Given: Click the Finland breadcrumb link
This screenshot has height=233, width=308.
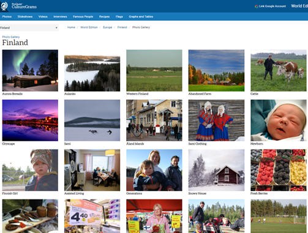Looking at the screenshot, I should (x=122, y=27).
